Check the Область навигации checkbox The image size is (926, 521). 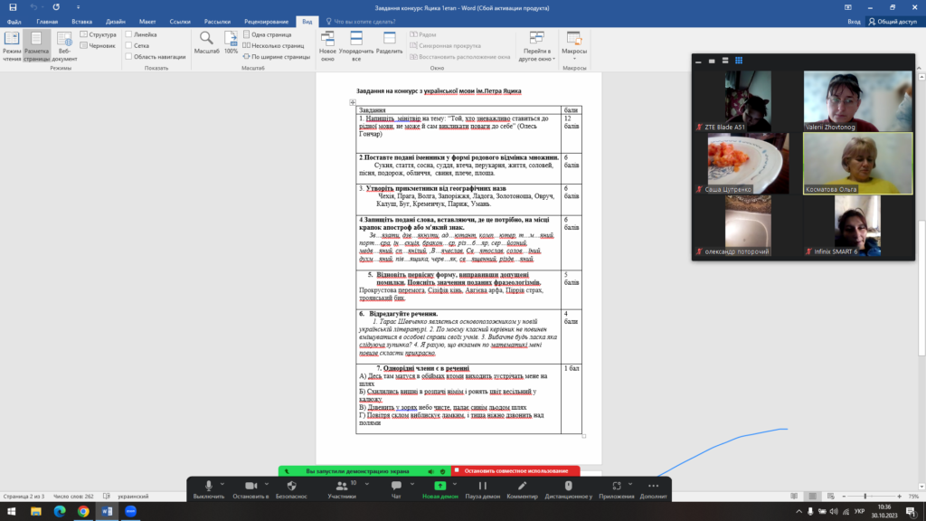point(129,56)
